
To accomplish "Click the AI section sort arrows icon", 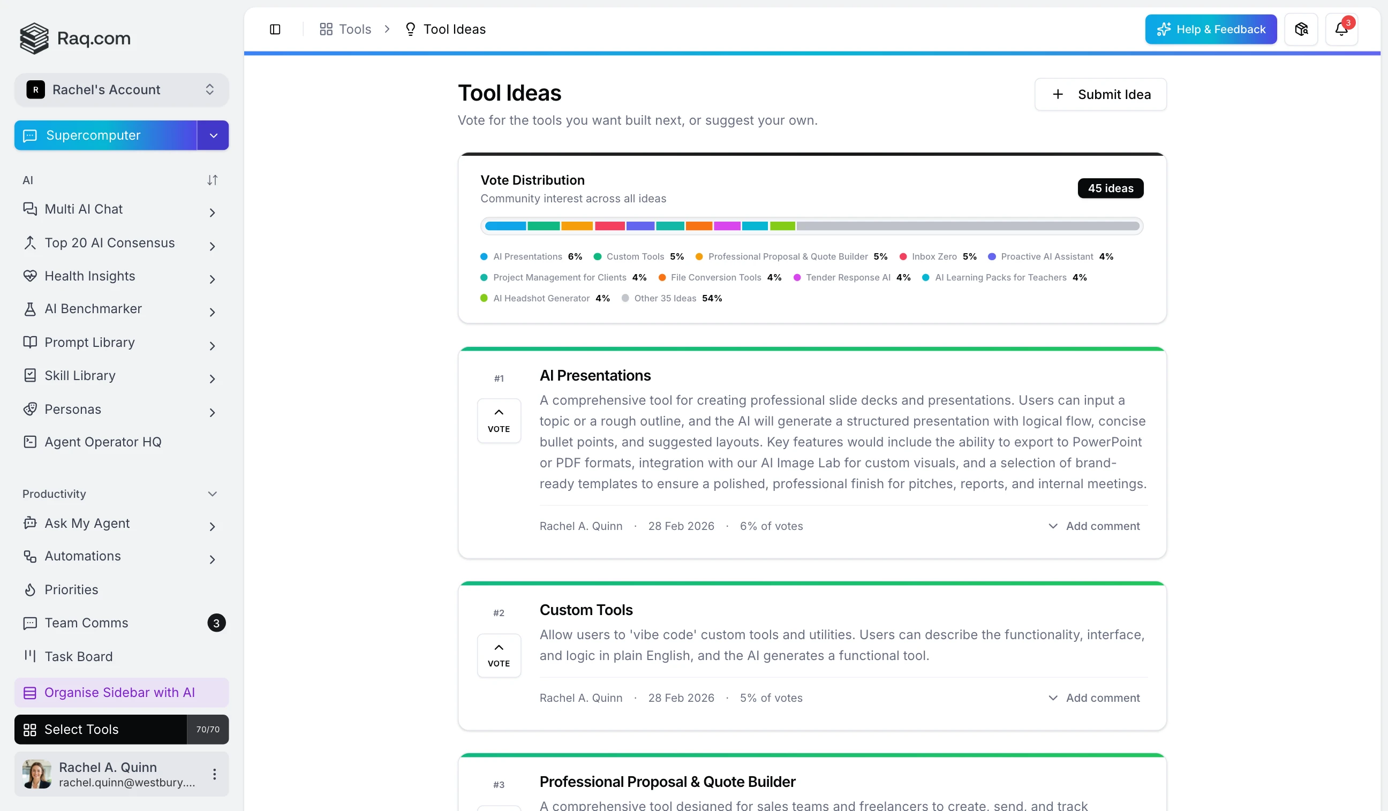I will click(x=212, y=180).
